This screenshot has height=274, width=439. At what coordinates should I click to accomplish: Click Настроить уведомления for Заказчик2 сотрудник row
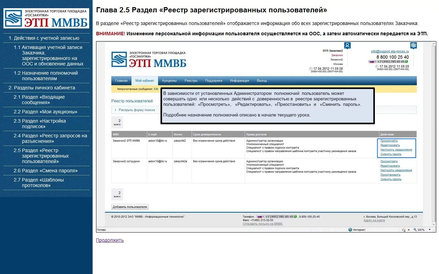click(396, 170)
